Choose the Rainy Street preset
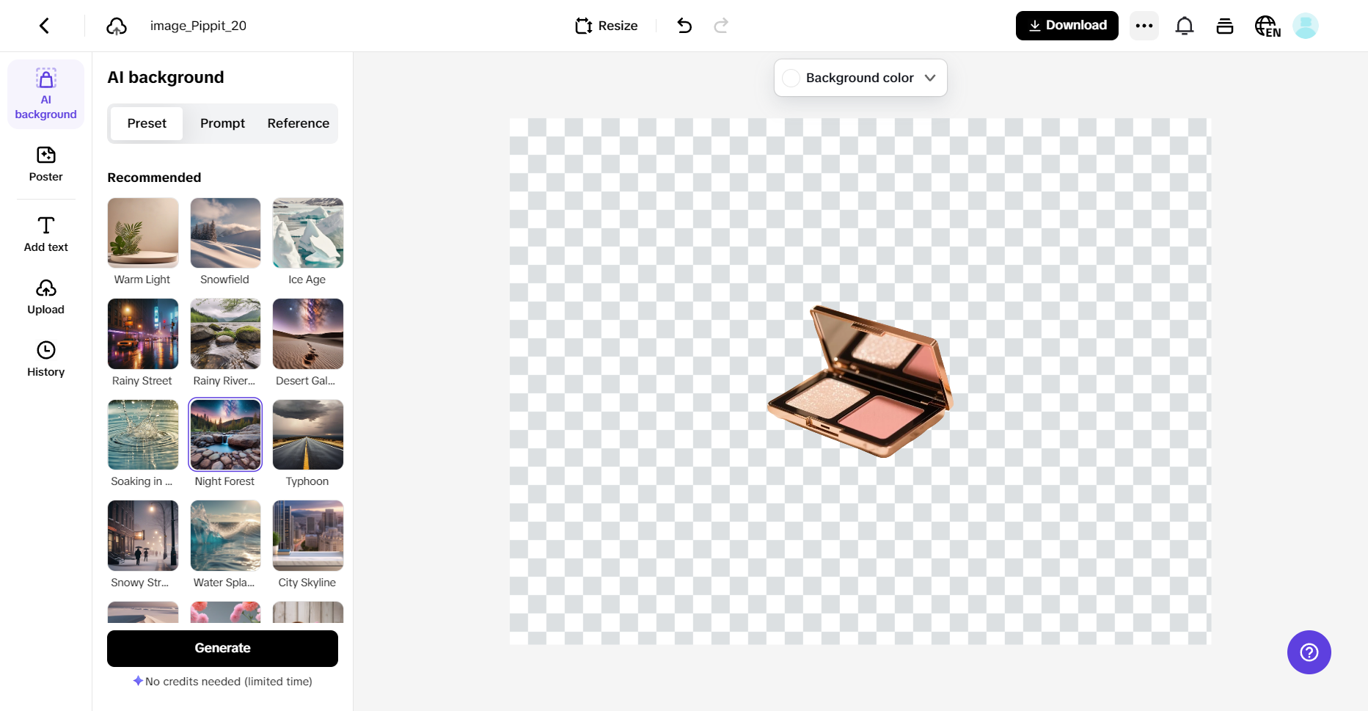The image size is (1368, 711). tap(143, 334)
